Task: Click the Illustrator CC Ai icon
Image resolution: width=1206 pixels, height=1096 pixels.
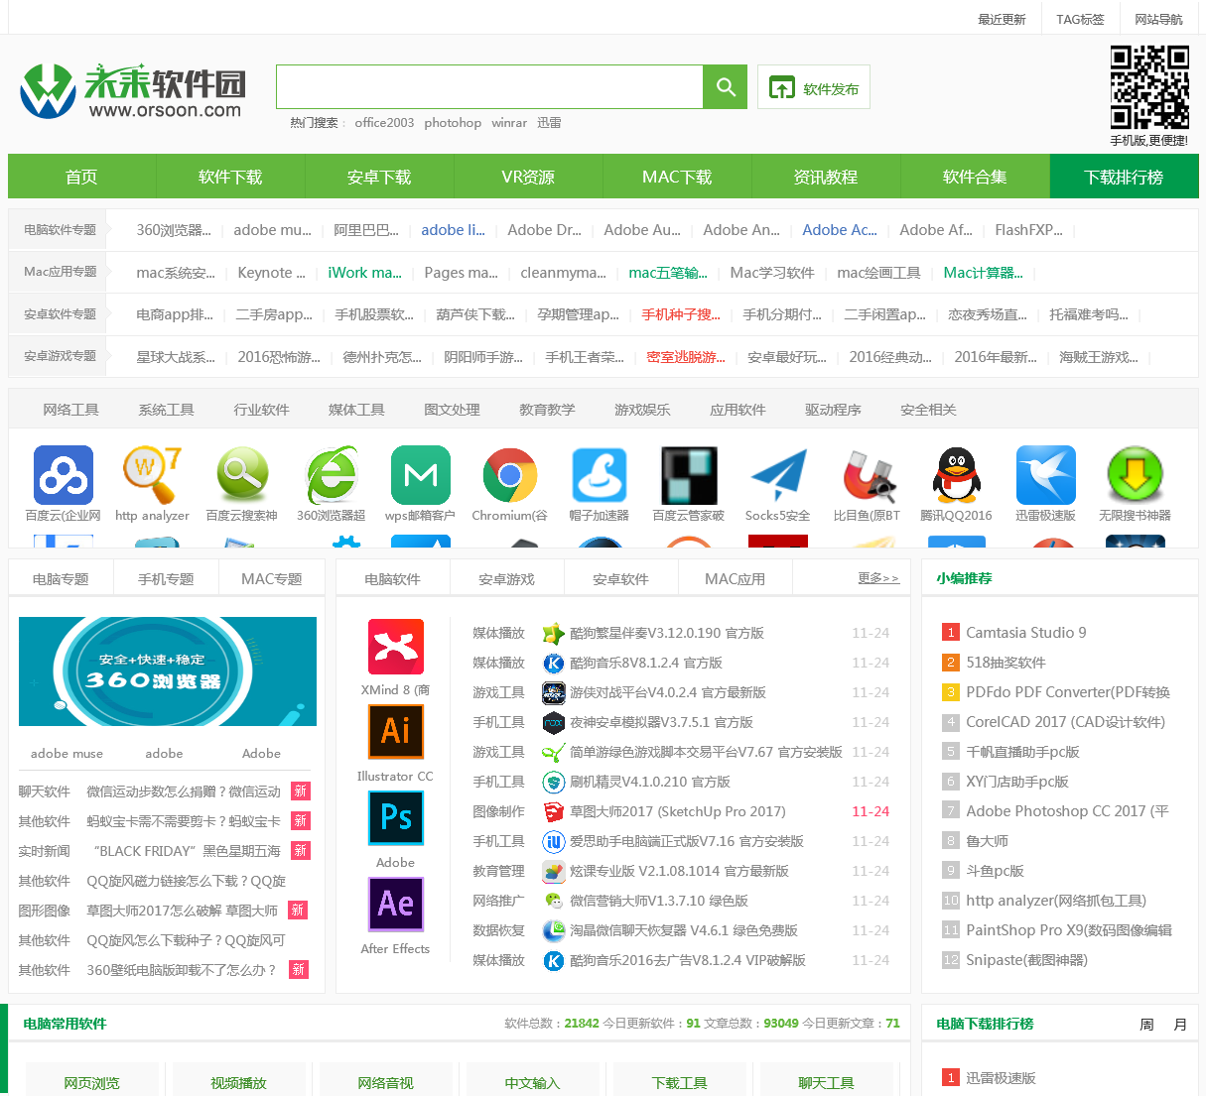Action: [396, 732]
